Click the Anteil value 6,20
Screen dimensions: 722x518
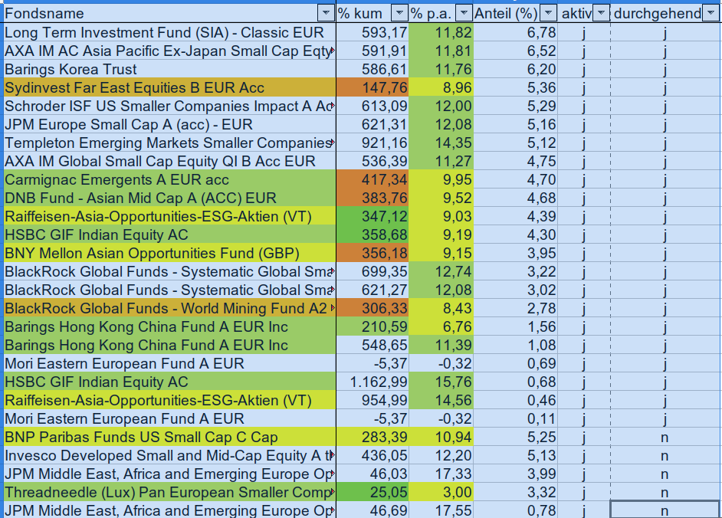pos(516,69)
